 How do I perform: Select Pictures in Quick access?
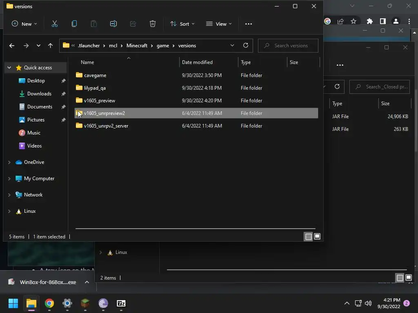tap(36, 120)
